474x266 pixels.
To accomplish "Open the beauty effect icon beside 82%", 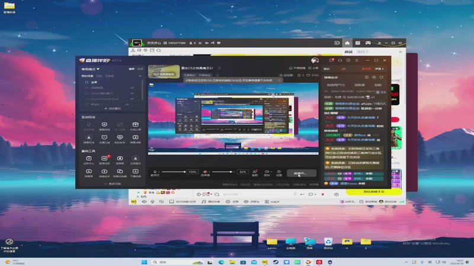I will point(255,173).
